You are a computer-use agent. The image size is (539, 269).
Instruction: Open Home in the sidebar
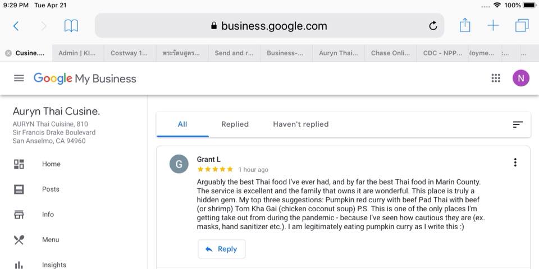(x=51, y=164)
